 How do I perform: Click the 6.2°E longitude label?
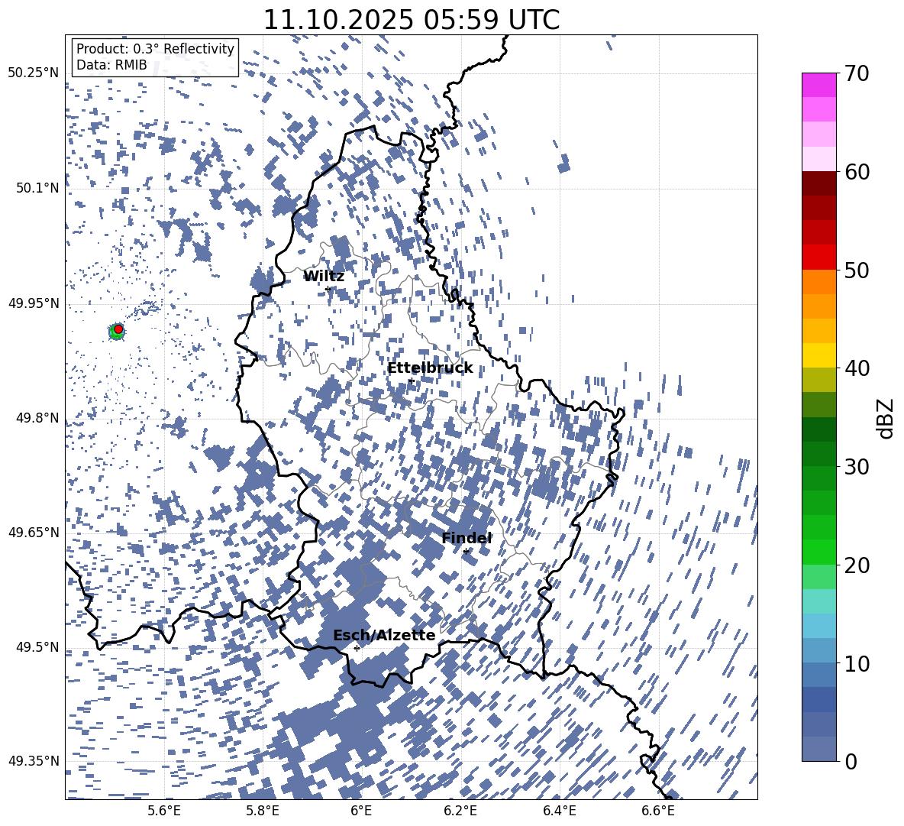(x=460, y=811)
